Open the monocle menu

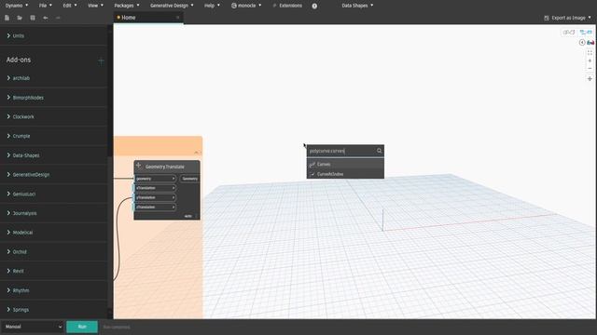click(x=246, y=6)
